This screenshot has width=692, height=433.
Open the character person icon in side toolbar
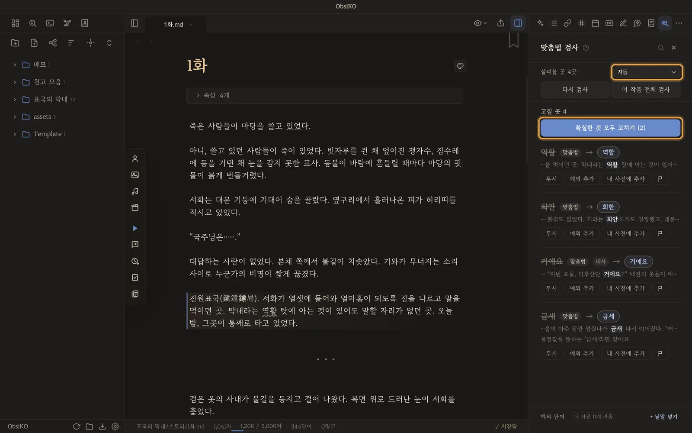tap(135, 159)
